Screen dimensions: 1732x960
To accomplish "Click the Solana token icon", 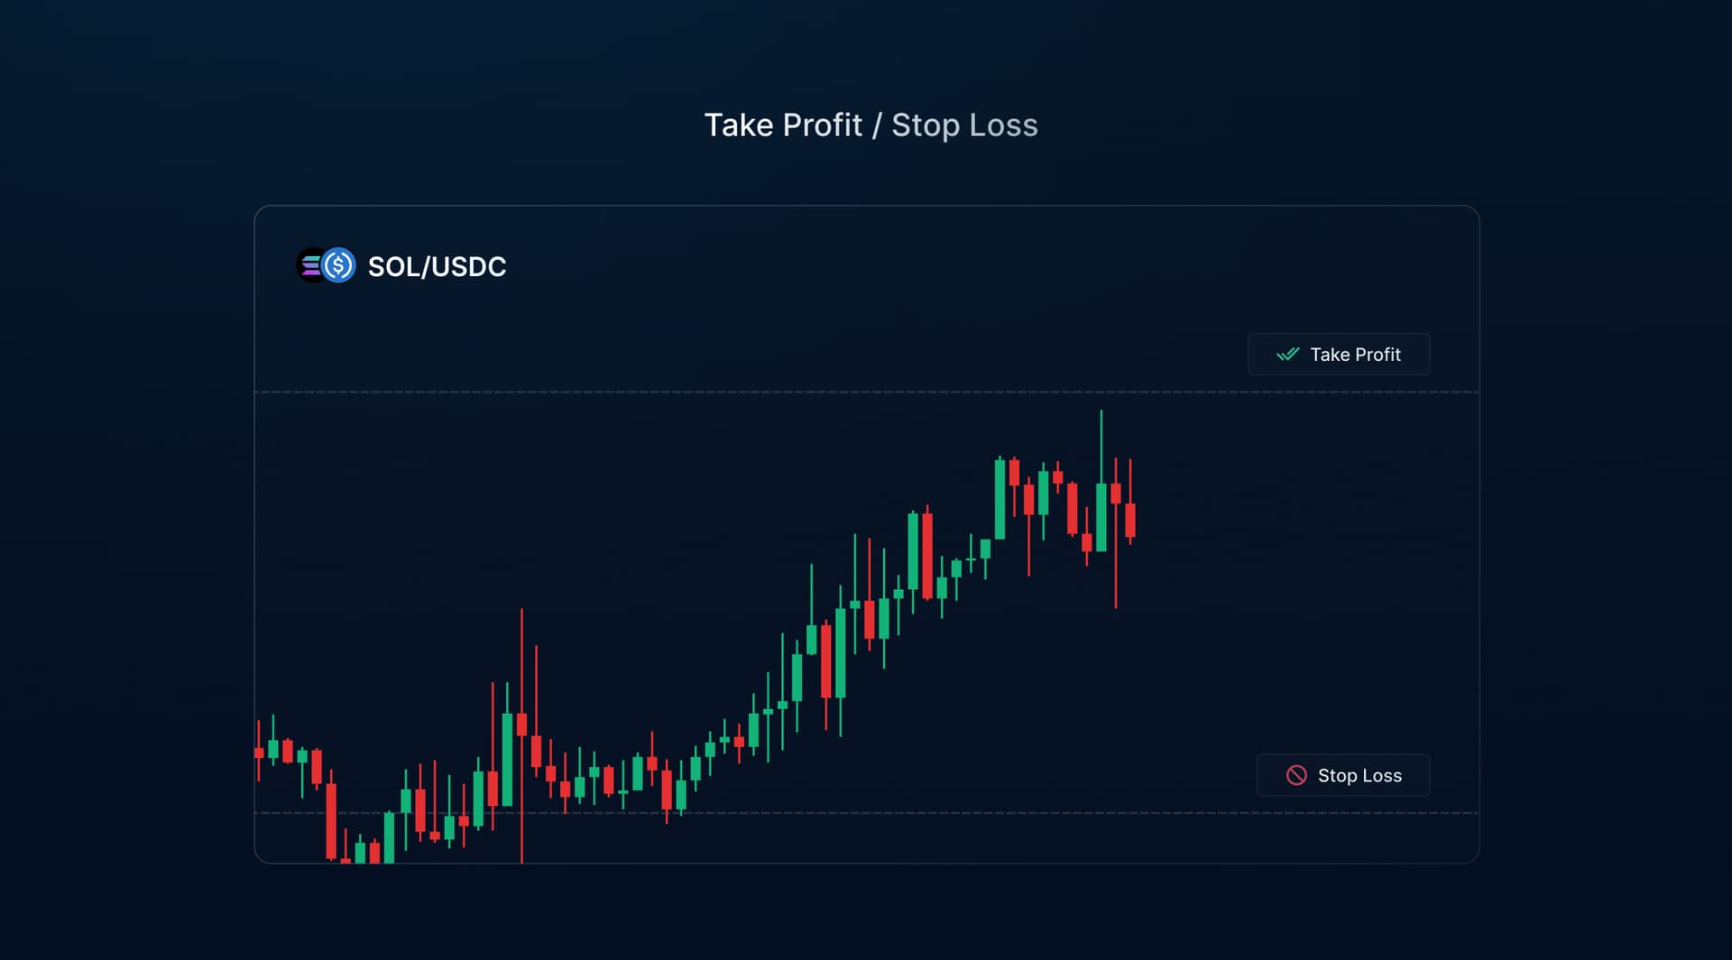I will [x=309, y=265].
